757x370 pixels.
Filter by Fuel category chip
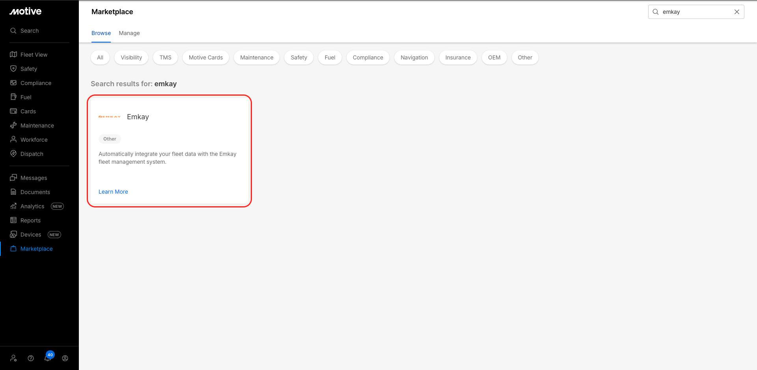330,57
